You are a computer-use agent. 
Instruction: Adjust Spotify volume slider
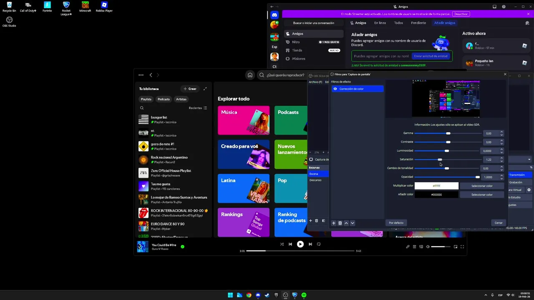[441, 247]
